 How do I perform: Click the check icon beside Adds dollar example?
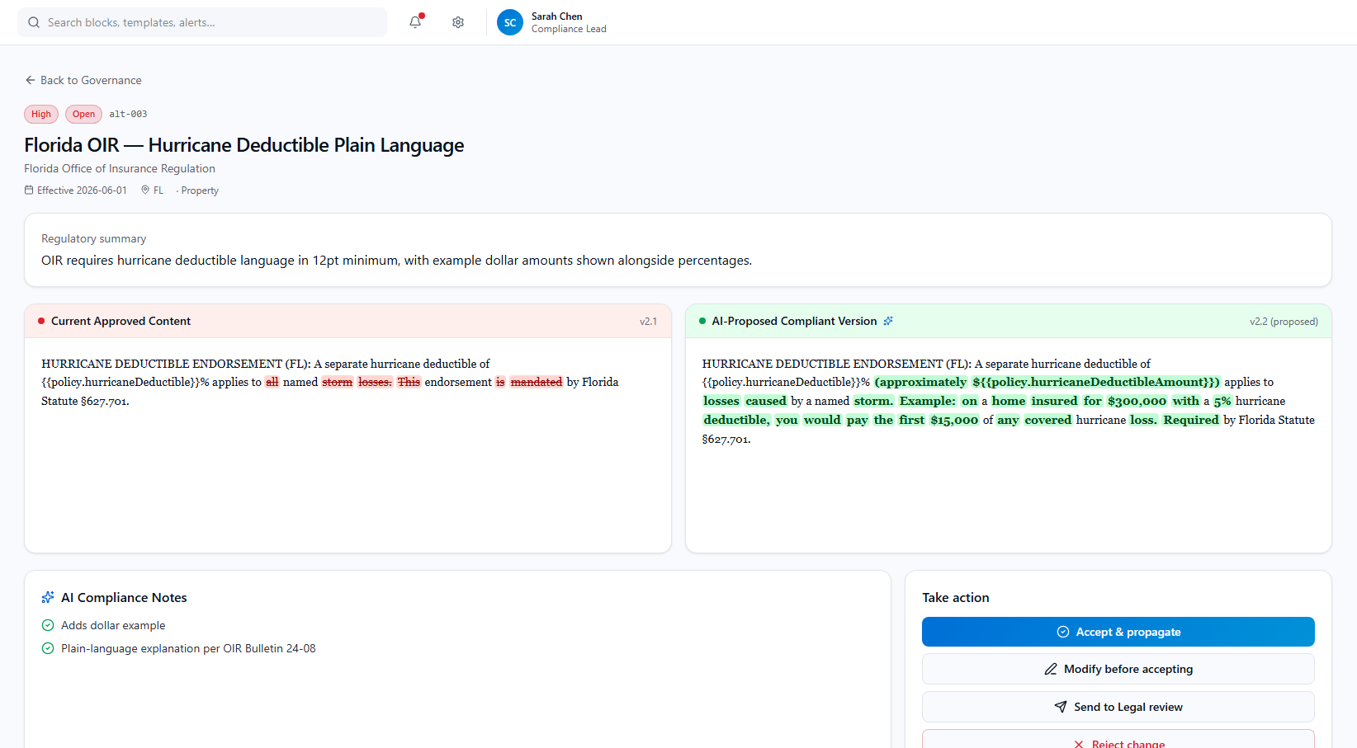(48, 625)
